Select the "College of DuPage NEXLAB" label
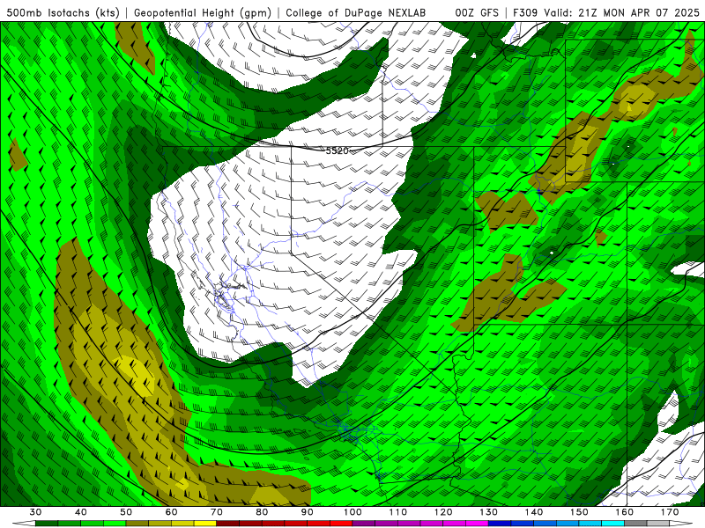The height and width of the screenshot is (528, 705). (x=356, y=12)
